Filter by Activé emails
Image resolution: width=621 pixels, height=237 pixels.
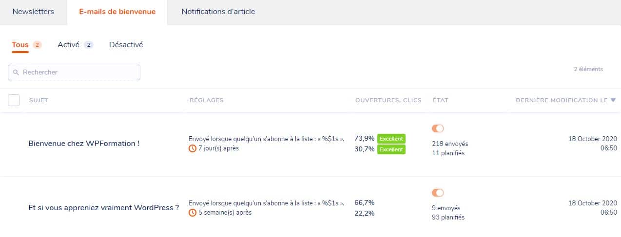coord(68,45)
